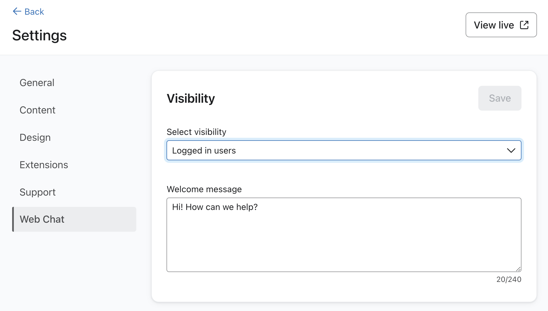Click the welcome message input field

344,235
